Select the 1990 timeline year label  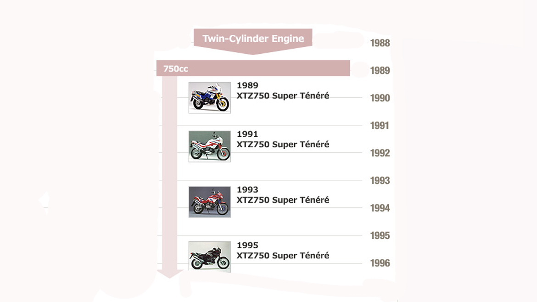(x=380, y=98)
